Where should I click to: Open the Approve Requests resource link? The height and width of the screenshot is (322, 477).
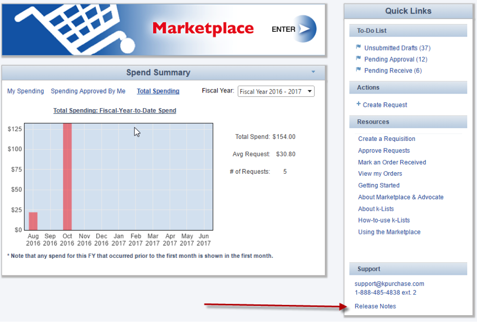click(384, 151)
